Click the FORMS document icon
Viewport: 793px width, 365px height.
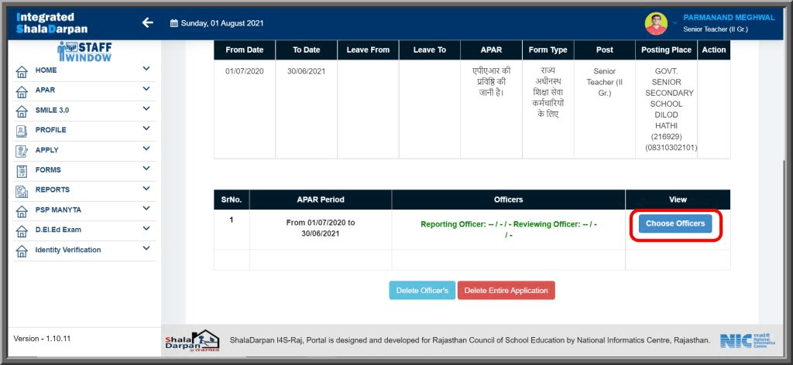[22, 170]
